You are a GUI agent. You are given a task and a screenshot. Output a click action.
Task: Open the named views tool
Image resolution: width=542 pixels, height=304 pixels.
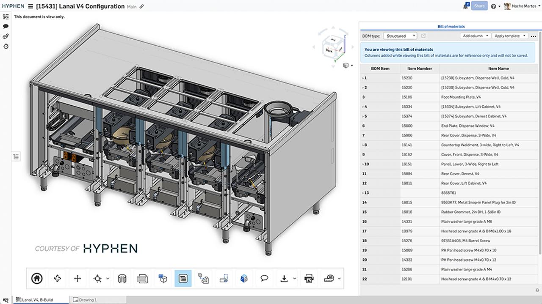[x=142, y=278]
